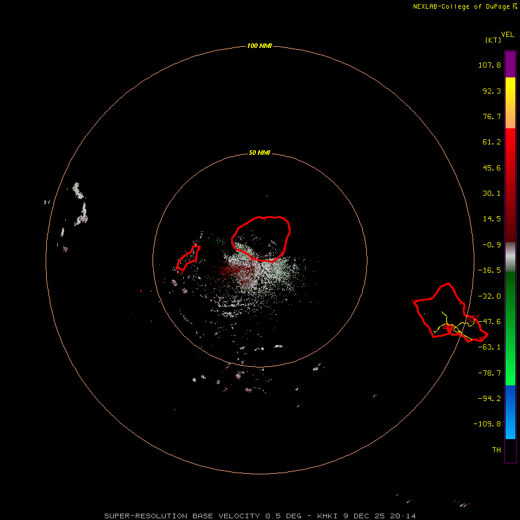Click the [KT] units label
Viewport: 520px width, 520px height.
point(493,40)
